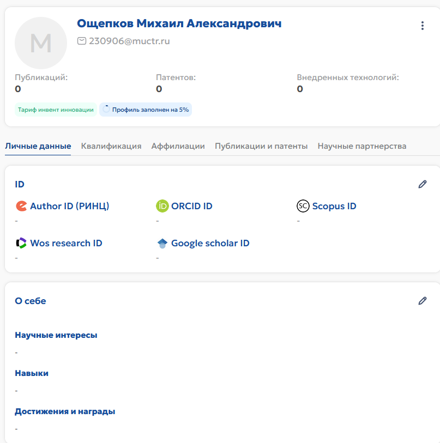The width and height of the screenshot is (440, 443).
Task: Click the Google scholar ID icon
Action: pyautogui.click(x=162, y=243)
